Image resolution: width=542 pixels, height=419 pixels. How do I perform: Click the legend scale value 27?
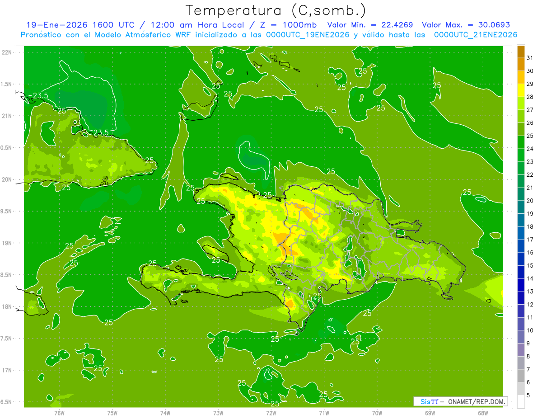[530, 110]
